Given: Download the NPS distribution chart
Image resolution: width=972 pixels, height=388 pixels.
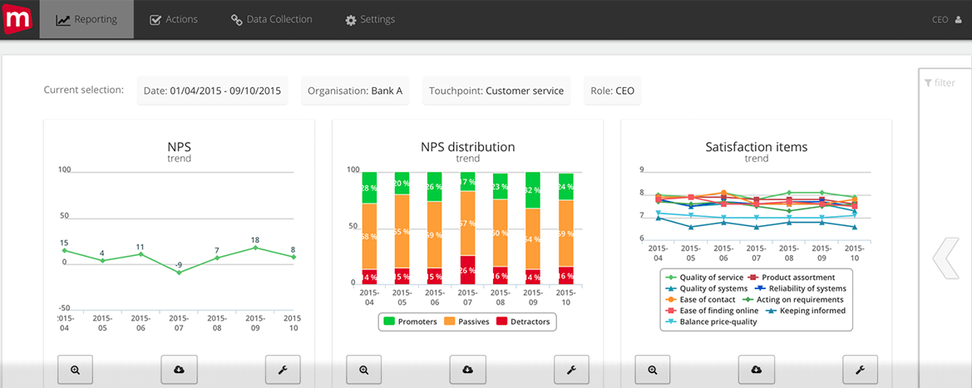Looking at the screenshot, I should 467,369.
